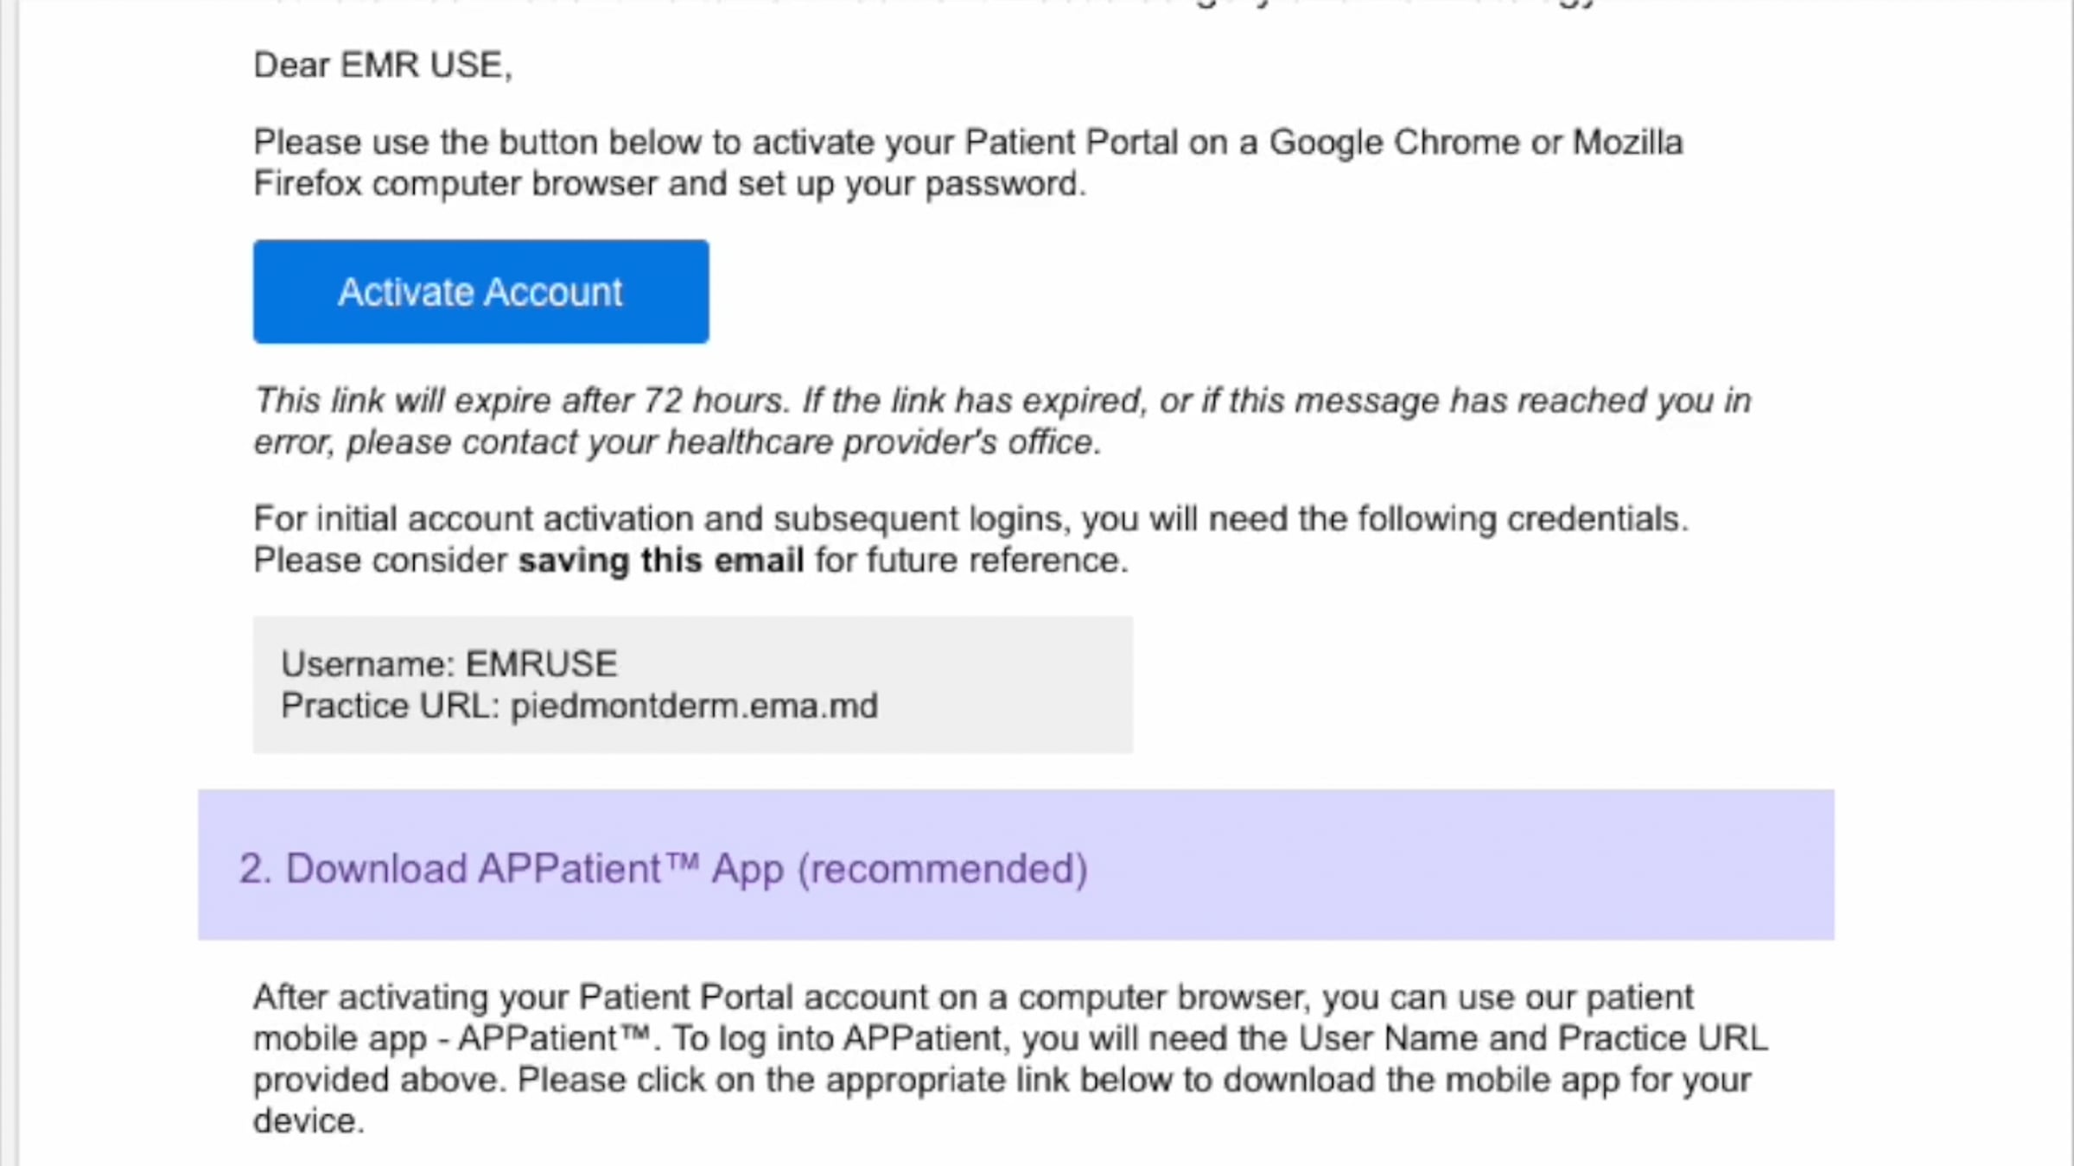
Task: Click the blue Activate Account button
Action: pyautogui.click(x=480, y=292)
